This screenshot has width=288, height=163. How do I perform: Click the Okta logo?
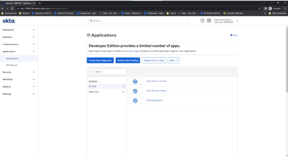[x=9, y=21]
